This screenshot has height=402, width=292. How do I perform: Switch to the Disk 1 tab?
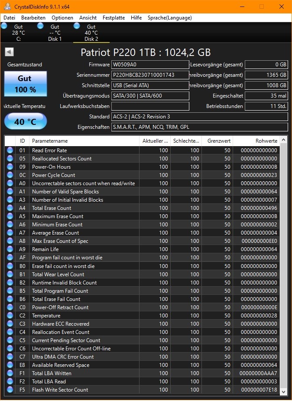tap(55, 33)
